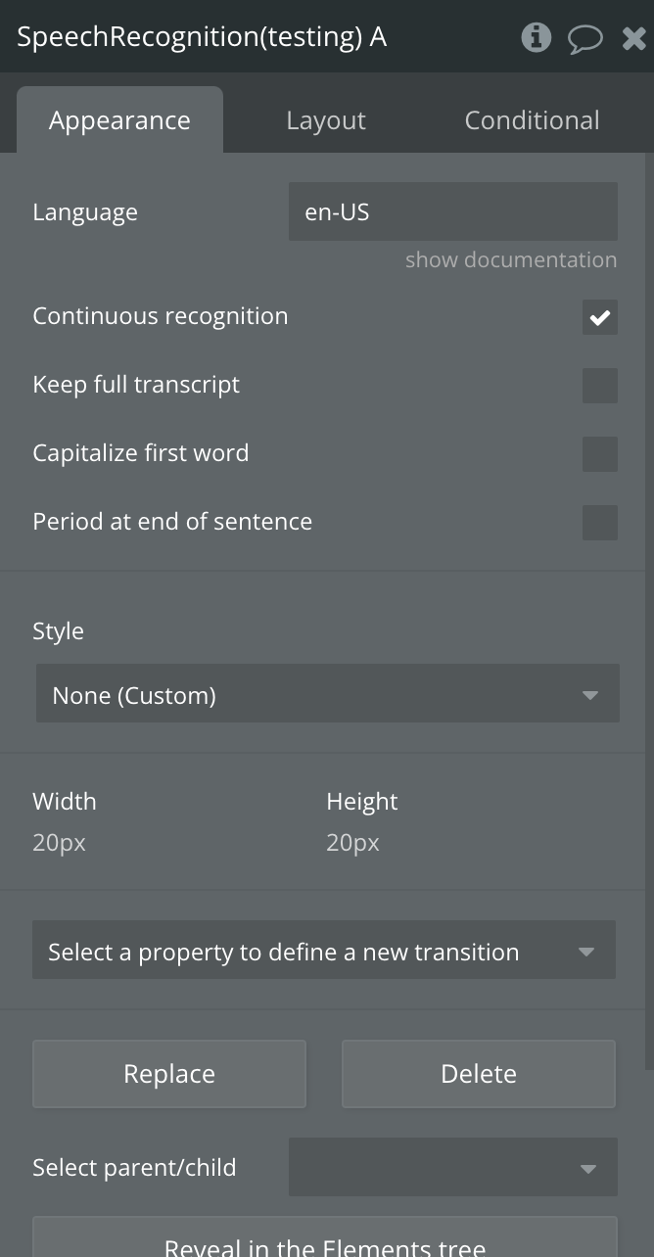
Task: Open the new transition property dropdown
Action: [323, 951]
